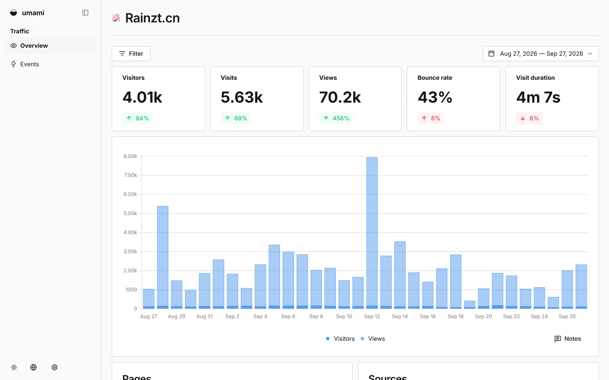This screenshot has height=380, width=609.
Task: Click the Rainzt.cn site favicon
Action: tap(116, 18)
